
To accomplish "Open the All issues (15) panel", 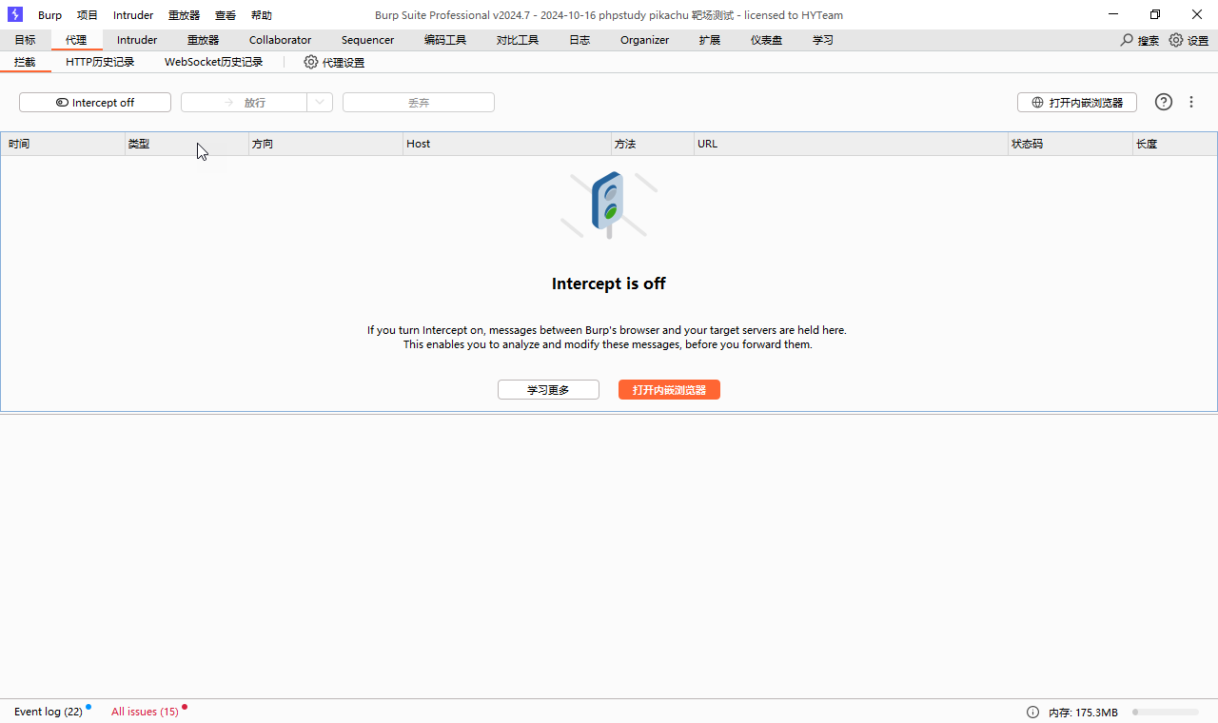I will point(145,712).
